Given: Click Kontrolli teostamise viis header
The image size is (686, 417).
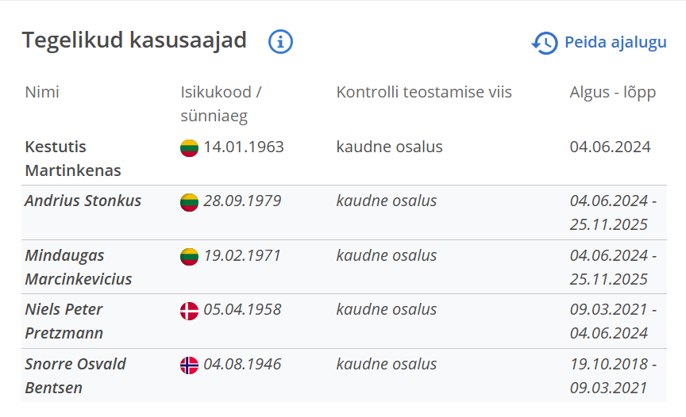Looking at the screenshot, I should point(424,92).
